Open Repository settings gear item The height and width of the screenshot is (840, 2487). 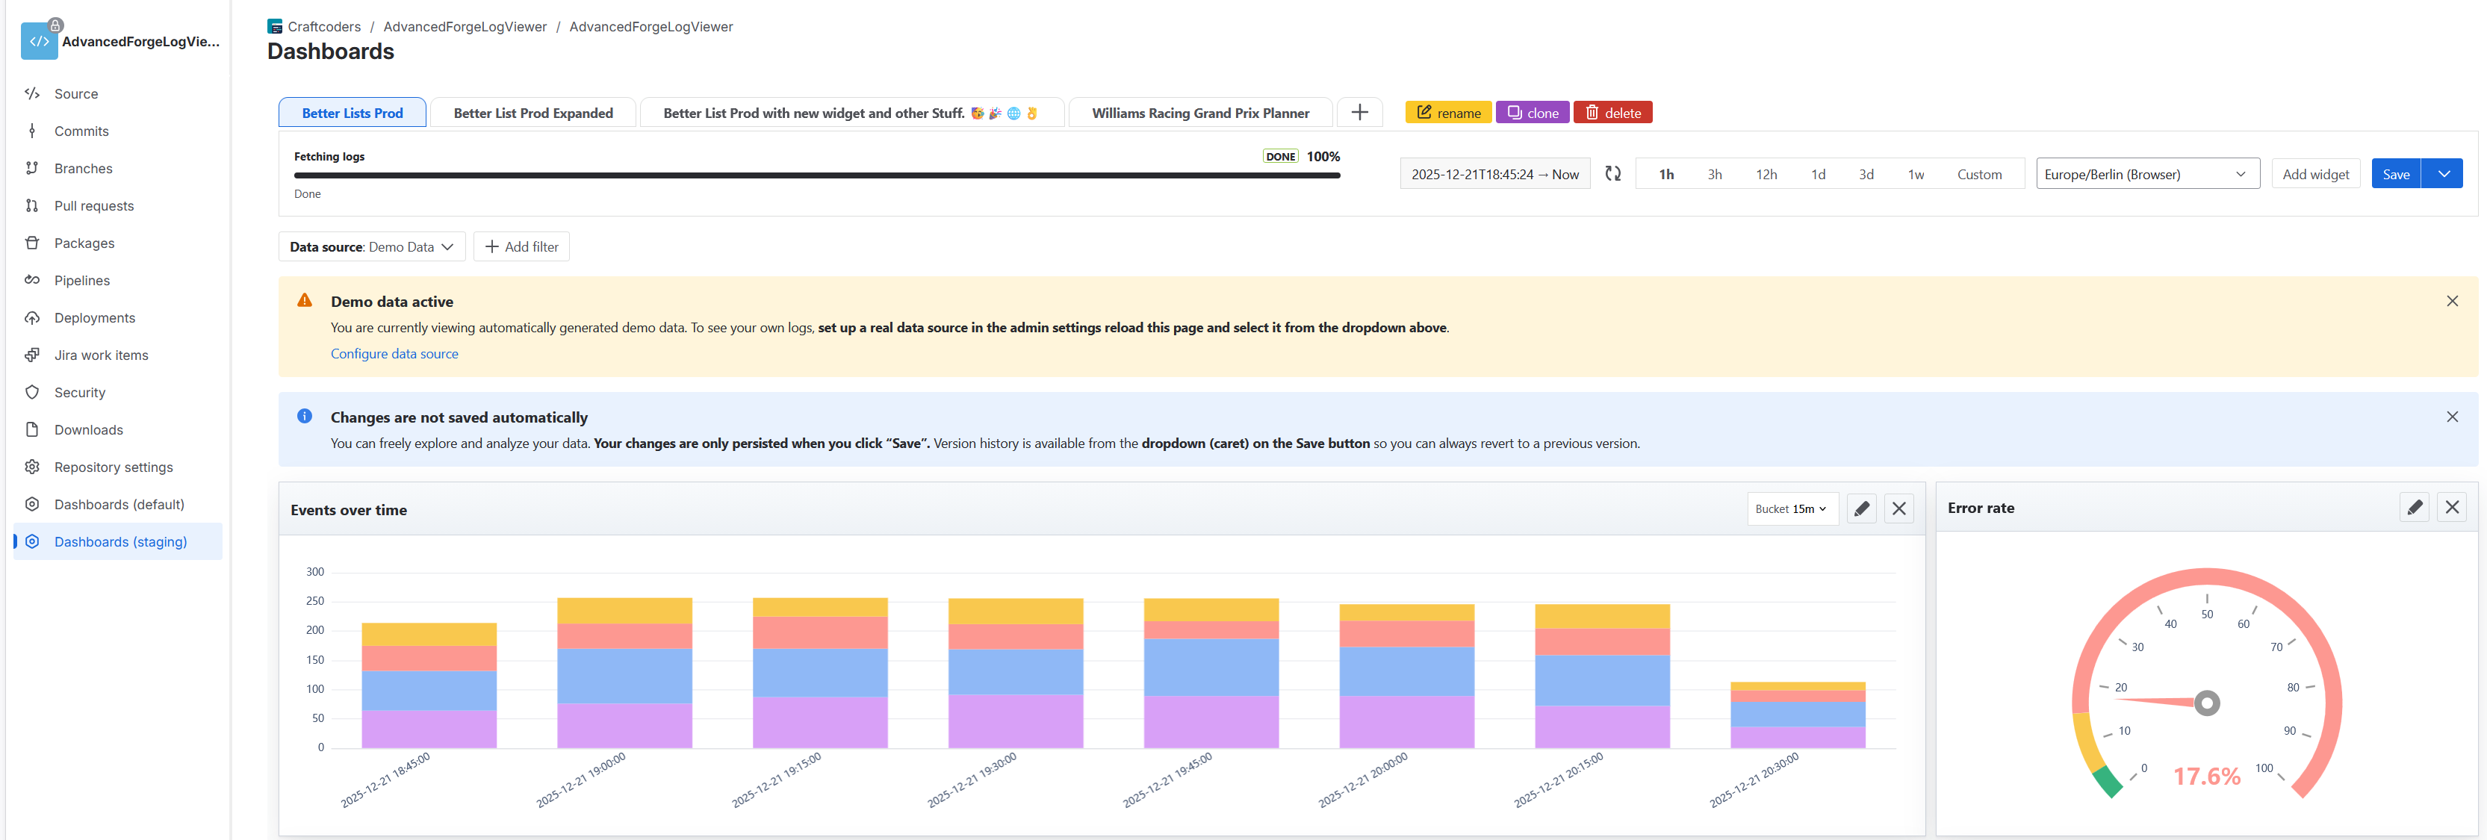click(33, 467)
